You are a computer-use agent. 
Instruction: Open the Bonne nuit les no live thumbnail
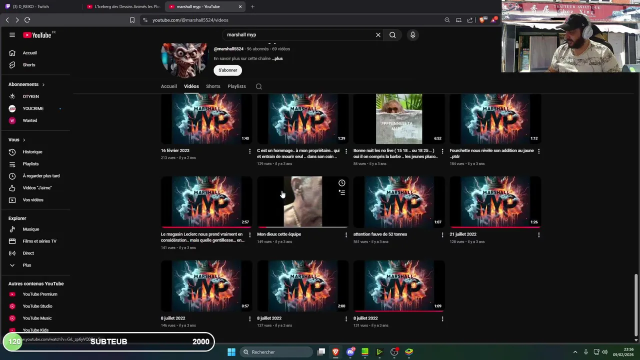point(399,119)
